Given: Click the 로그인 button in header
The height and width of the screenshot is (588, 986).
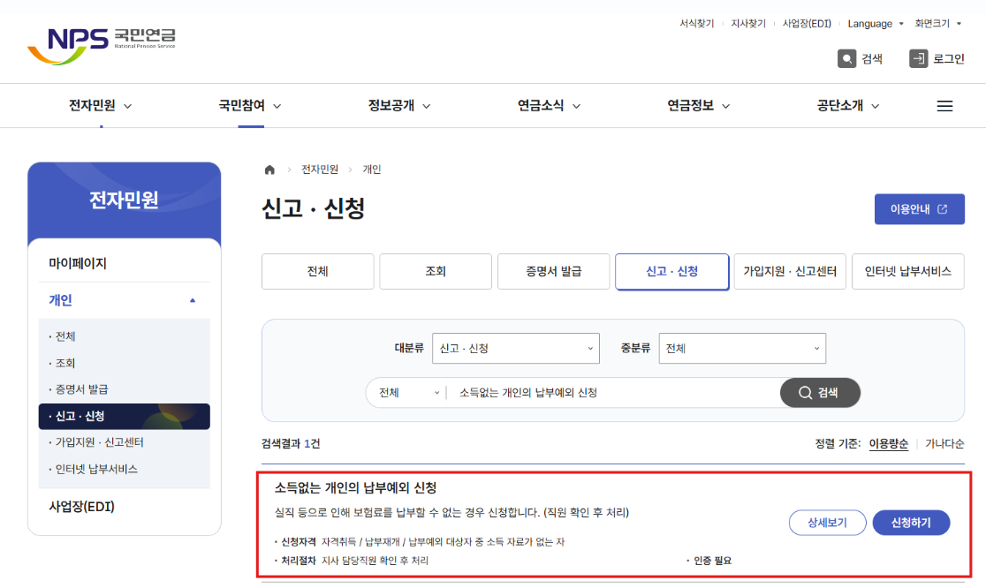Looking at the screenshot, I should pos(937,58).
